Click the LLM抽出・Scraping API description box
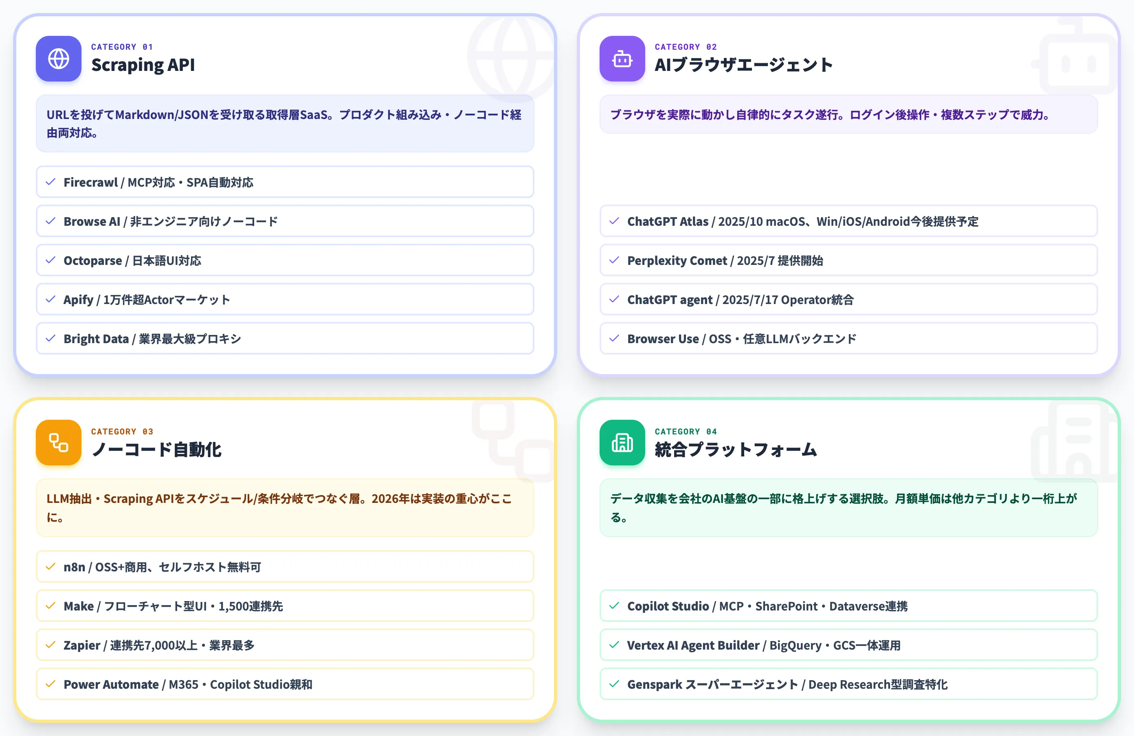Screen dimensions: 1134x736 click(285, 508)
